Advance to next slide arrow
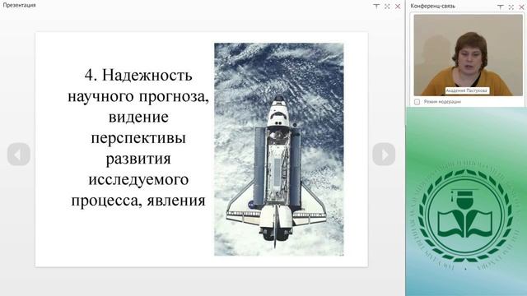527x296 pixels. [x=384, y=155]
